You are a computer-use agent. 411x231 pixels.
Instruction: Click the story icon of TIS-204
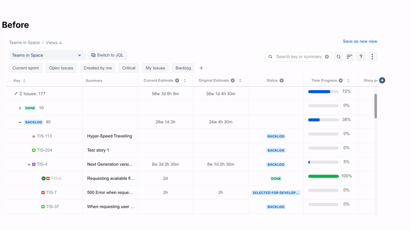pyautogui.click(x=33, y=150)
